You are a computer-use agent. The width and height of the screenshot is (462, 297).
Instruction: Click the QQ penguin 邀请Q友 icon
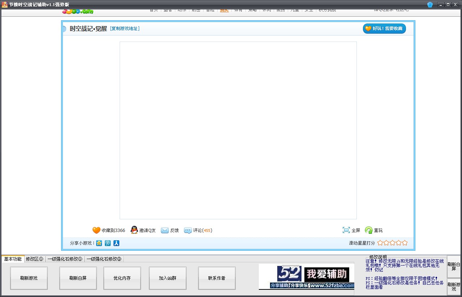(x=134, y=230)
